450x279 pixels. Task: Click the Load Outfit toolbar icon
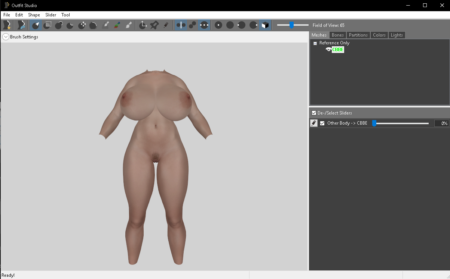click(x=21, y=25)
